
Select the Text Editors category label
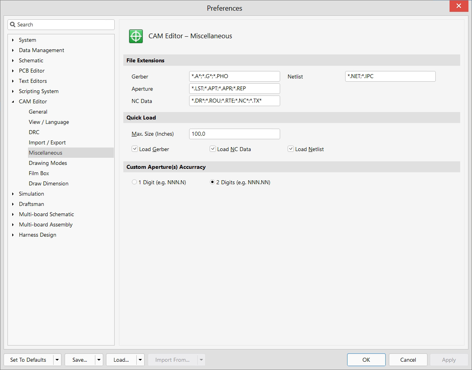(x=33, y=81)
